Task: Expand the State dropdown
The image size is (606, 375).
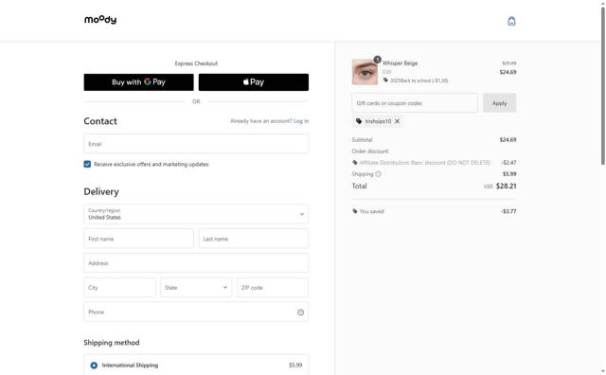Action: [x=196, y=288]
